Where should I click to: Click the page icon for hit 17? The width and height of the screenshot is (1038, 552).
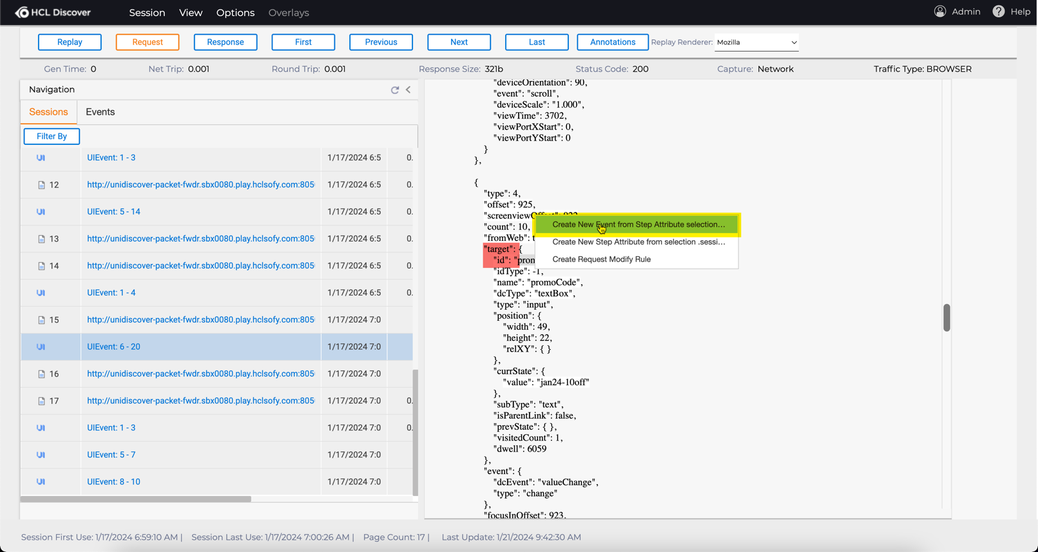point(41,401)
